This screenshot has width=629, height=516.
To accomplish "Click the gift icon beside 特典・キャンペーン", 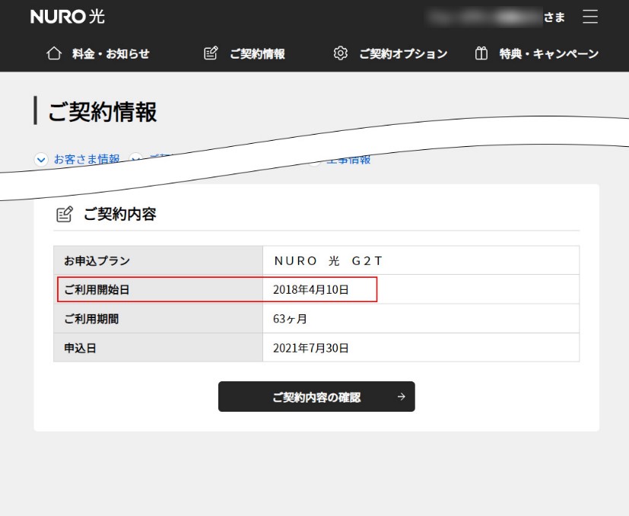I will tap(481, 53).
